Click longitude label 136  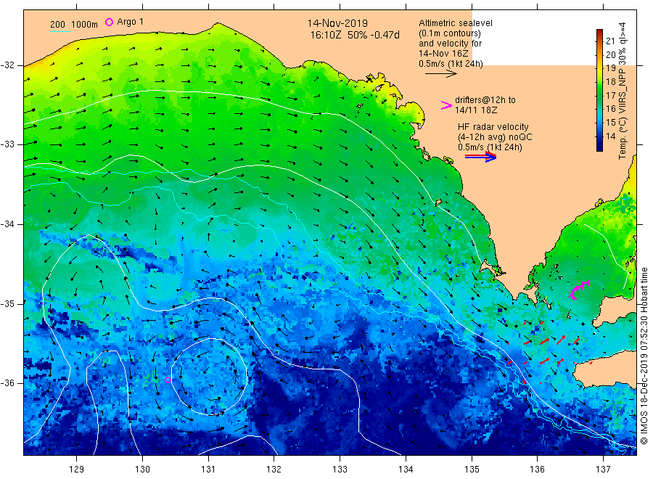point(537,470)
